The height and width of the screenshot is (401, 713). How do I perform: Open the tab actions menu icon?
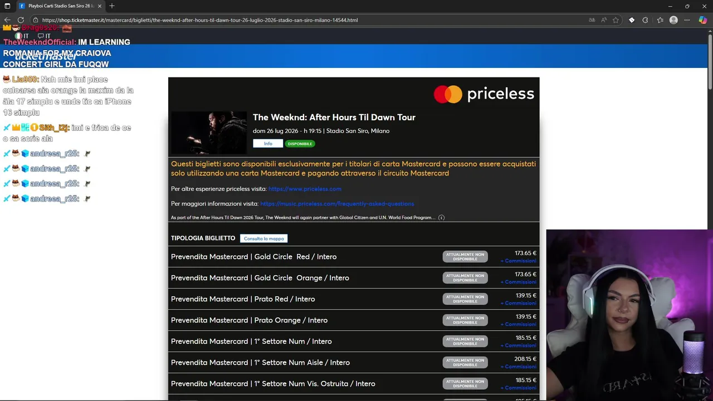(x=7, y=6)
